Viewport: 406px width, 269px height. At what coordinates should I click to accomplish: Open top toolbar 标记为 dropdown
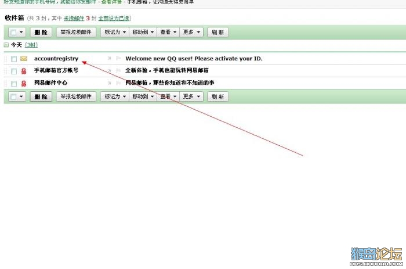[x=115, y=32]
